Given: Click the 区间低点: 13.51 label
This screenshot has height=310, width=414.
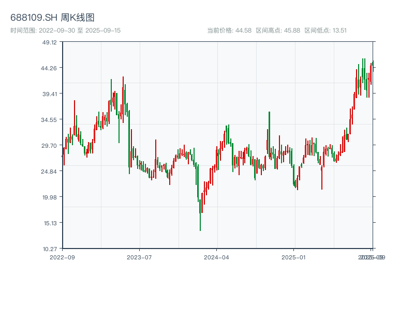Looking at the screenshot, I should pyautogui.click(x=326, y=30).
